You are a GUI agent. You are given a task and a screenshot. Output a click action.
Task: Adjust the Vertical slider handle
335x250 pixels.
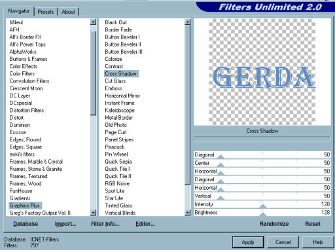(220, 198)
